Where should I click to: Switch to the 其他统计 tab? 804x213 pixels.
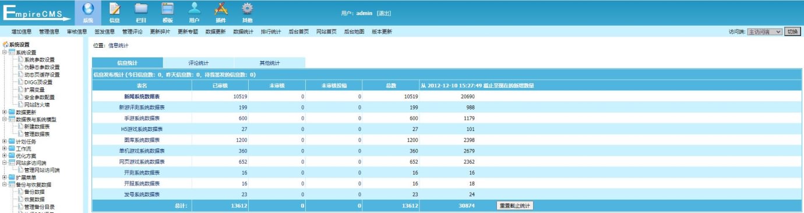270,62
